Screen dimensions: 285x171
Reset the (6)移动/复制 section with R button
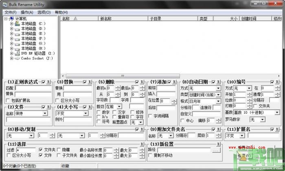pos(142,129)
